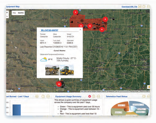Select the black equipment marker at Chanute
The image size is (156, 123).
click(x=113, y=19)
